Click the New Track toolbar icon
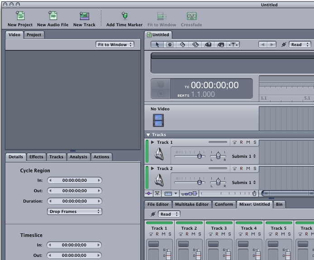The image size is (314, 260). point(84,16)
